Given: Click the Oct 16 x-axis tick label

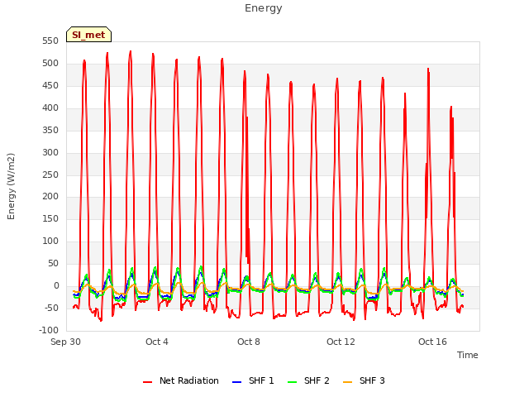Looking at the screenshot, I should coord(432,342).
